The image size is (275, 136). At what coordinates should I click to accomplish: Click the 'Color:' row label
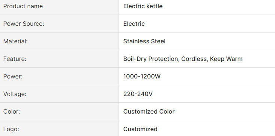12,112
